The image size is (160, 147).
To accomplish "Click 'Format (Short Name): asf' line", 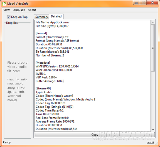I will (x=52, y=37).
